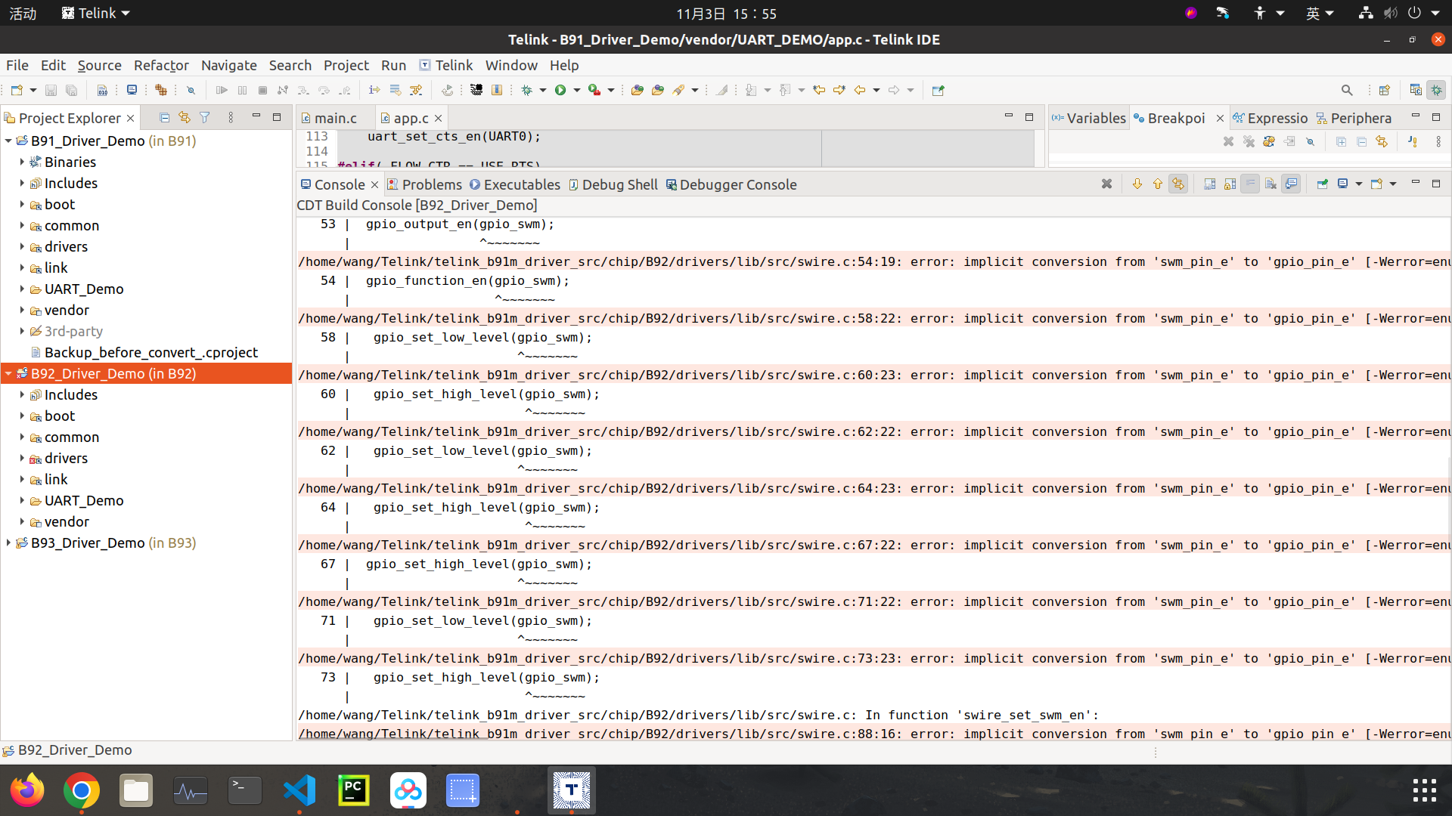
Task: Open the New file dropdown arrow
Action: pyautogui.click(x=33, y=90)
